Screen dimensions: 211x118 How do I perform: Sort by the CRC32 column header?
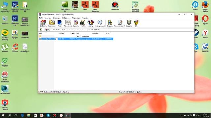[x=108, y=33]
